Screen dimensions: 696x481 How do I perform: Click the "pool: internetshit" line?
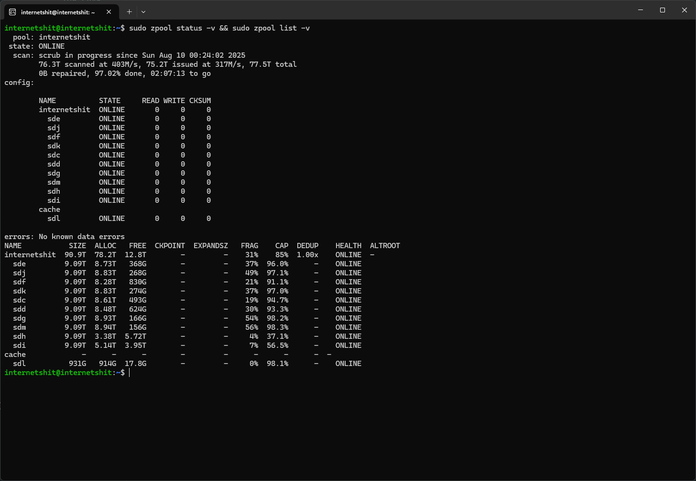pos(52,37)
